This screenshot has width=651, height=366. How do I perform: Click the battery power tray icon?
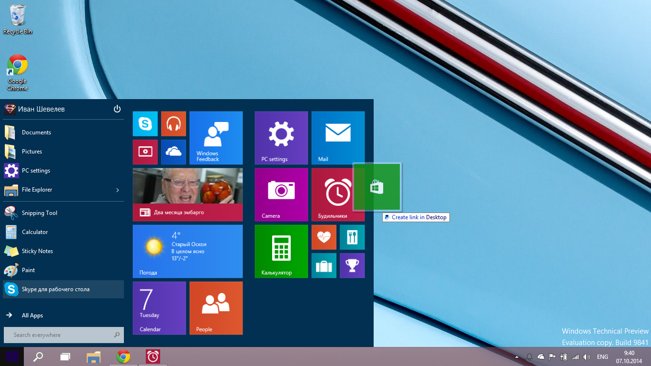[564, 357]
